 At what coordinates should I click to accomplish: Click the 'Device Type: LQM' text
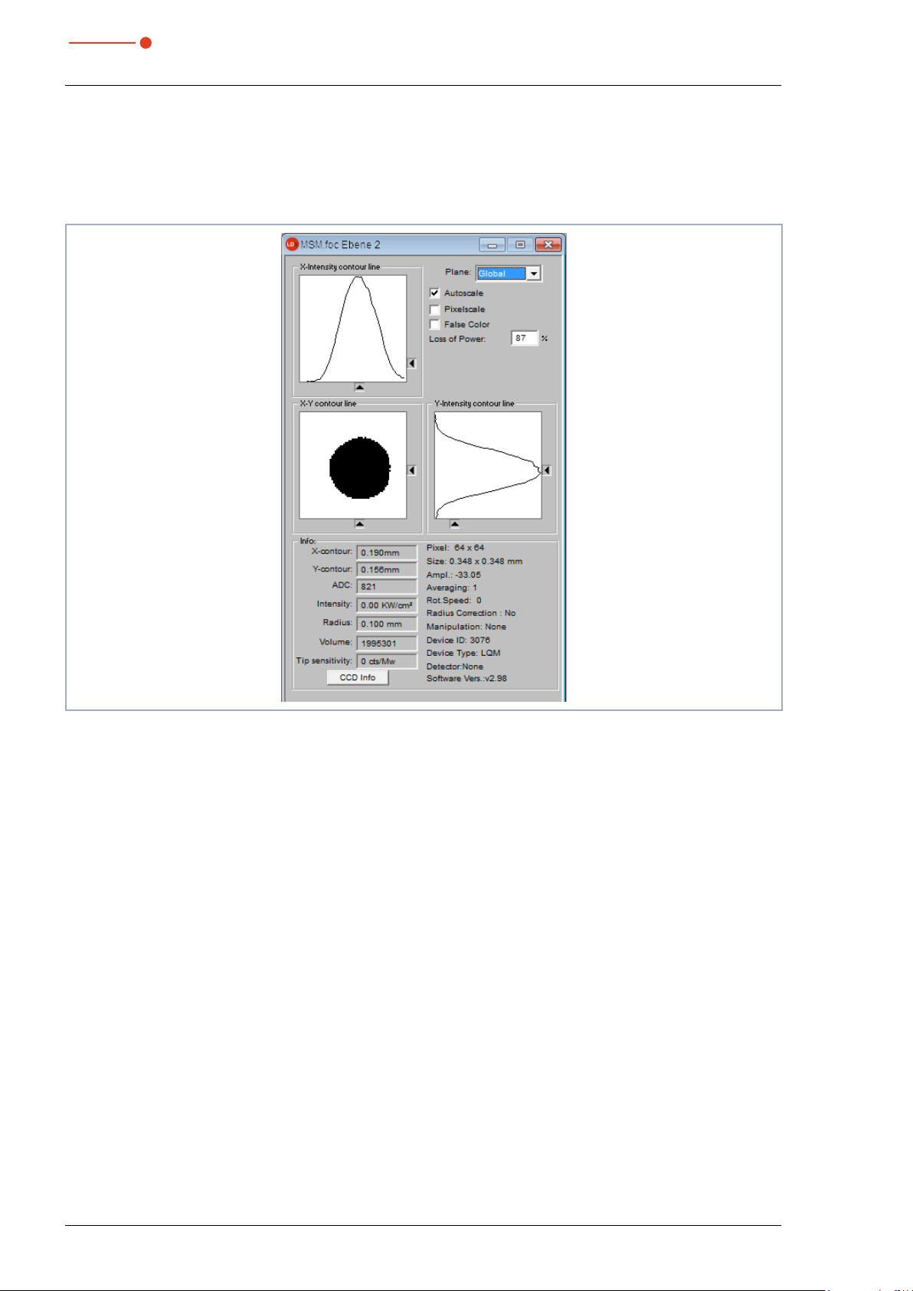tap(463, 653)
